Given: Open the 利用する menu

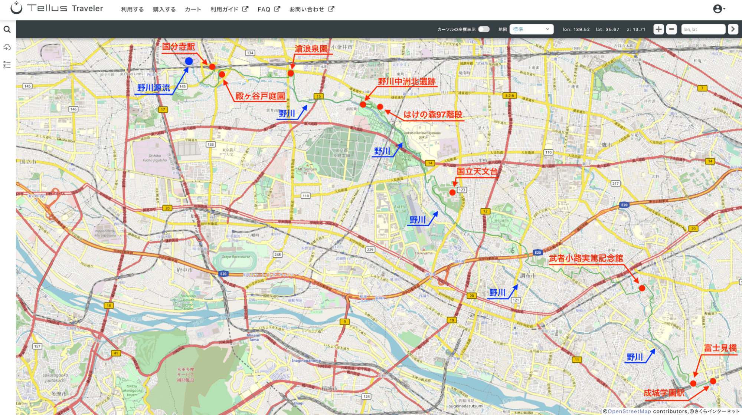Looking at the screenshot, I should pos(133,9).
